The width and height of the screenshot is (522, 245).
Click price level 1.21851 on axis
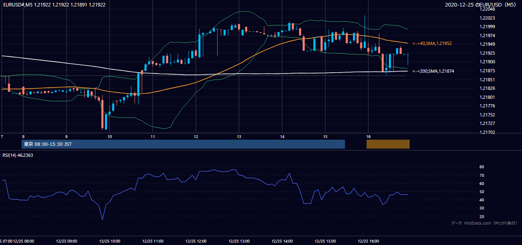[x=487, y=80]
